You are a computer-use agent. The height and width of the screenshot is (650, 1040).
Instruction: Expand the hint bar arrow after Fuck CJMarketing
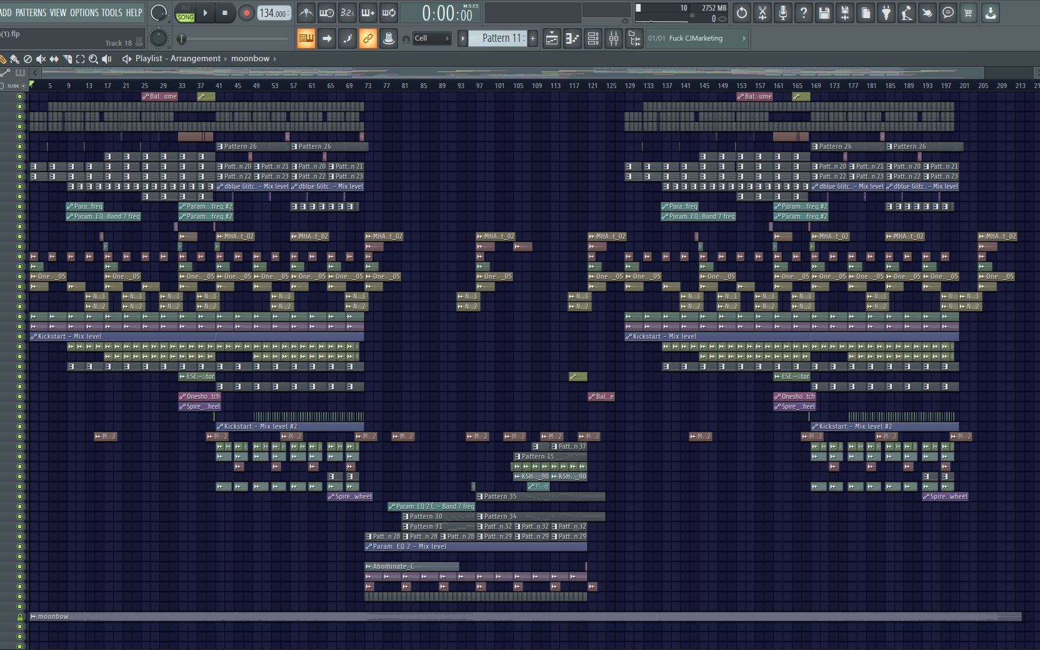click(x=744, y=39)
